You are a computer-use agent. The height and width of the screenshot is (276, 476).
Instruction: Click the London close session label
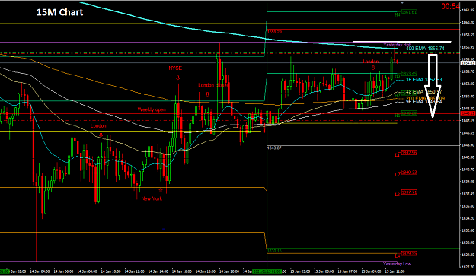click(x=212, y=85)
